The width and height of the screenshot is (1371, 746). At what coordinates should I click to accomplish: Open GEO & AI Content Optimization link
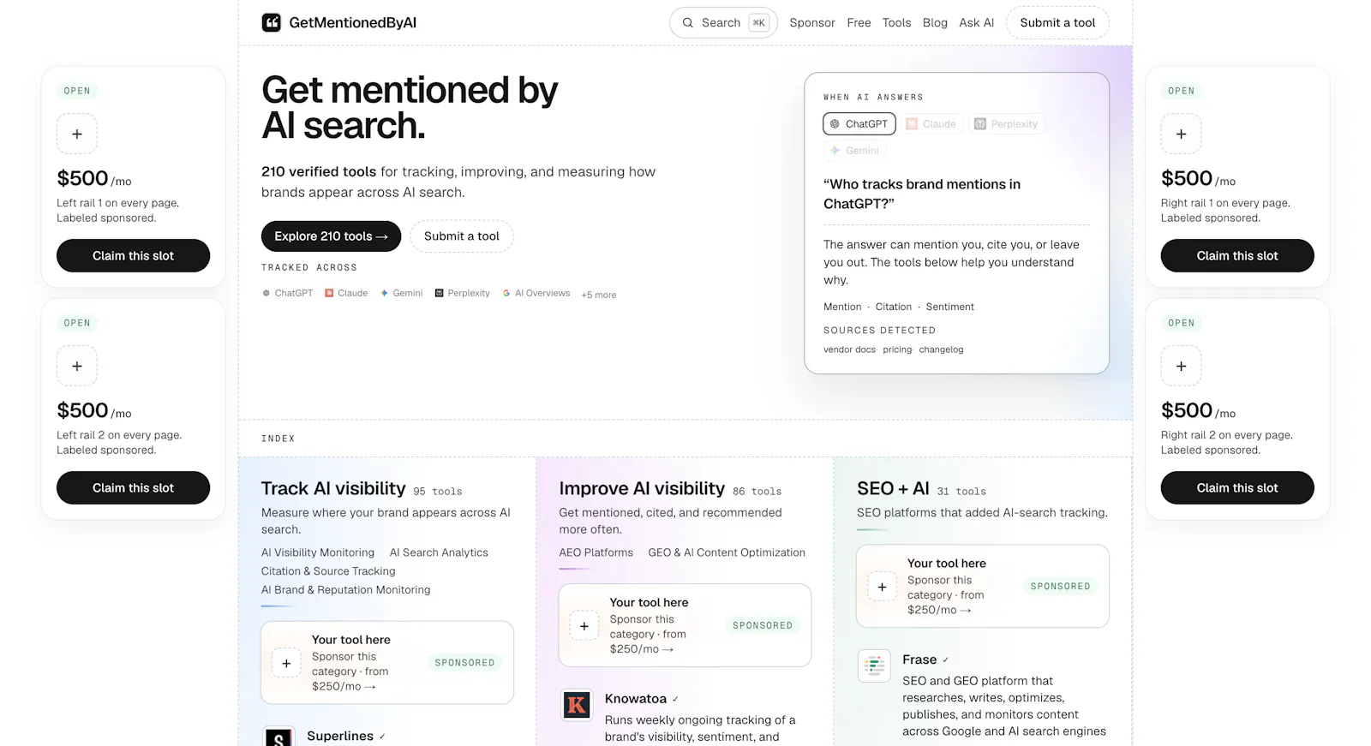tap(727, 553)
